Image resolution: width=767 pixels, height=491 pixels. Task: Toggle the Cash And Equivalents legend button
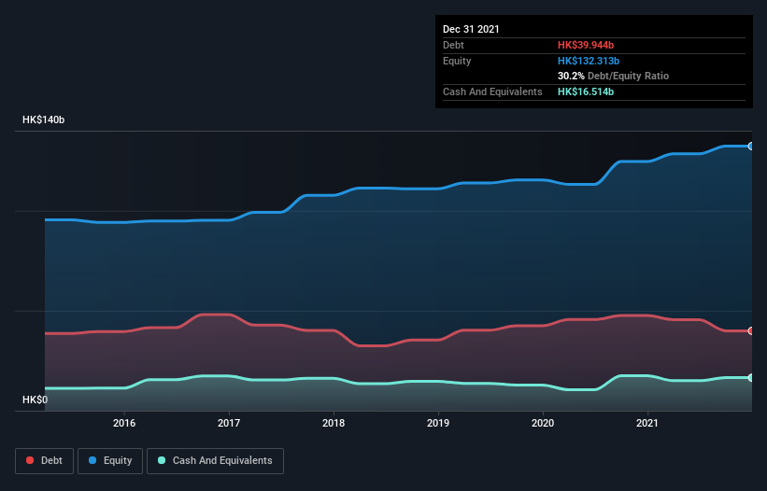pos(215,461)
